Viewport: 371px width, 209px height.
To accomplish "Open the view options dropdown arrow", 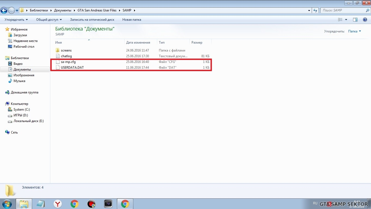I will [346, 20].
